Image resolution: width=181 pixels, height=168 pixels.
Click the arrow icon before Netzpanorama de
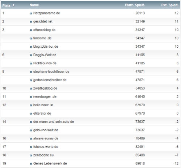tap(31, 13)
